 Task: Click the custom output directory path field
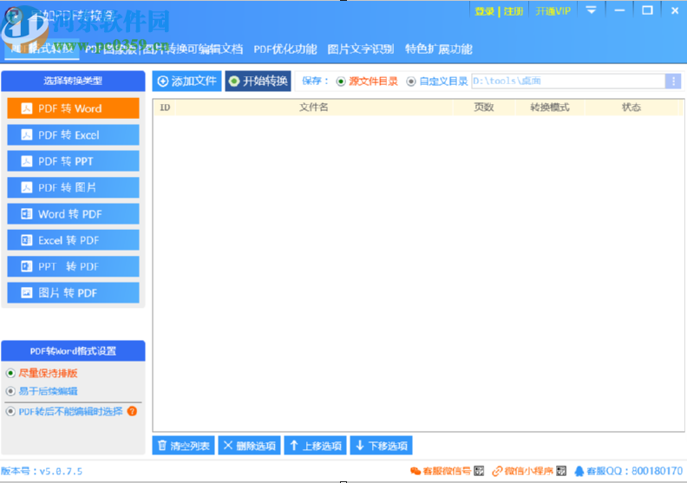click(567, 81)
